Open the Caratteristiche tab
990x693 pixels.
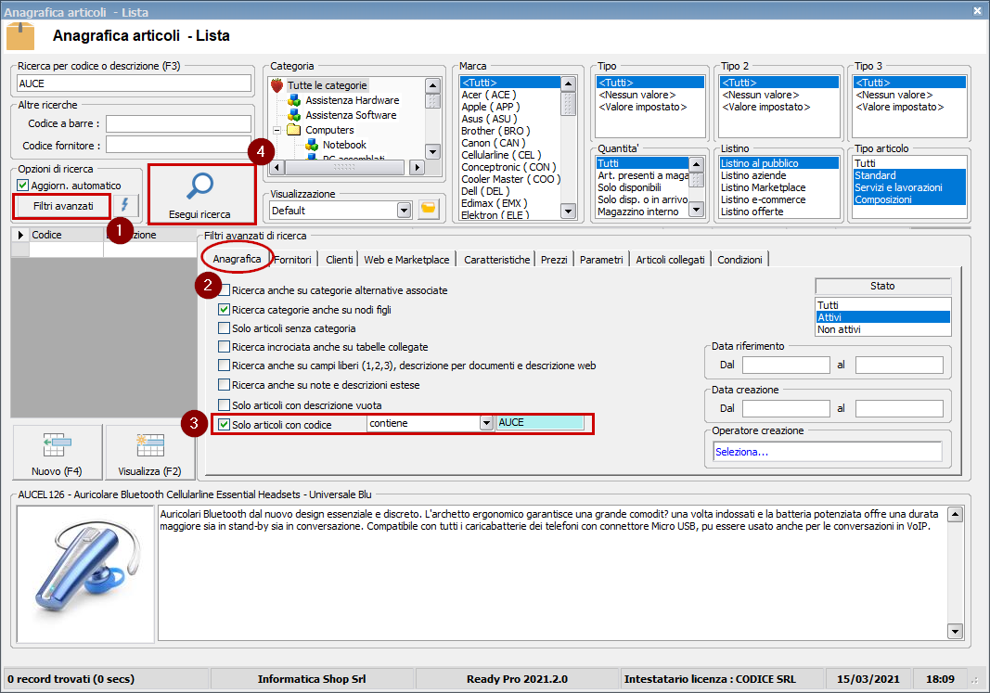pyautogui.click(x=495, y=260)
